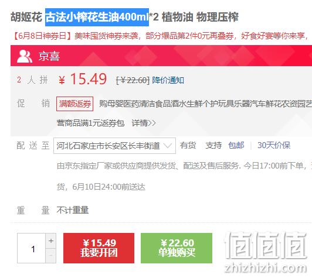Start group buy at ¥15.49 (我要开团)

99,248
